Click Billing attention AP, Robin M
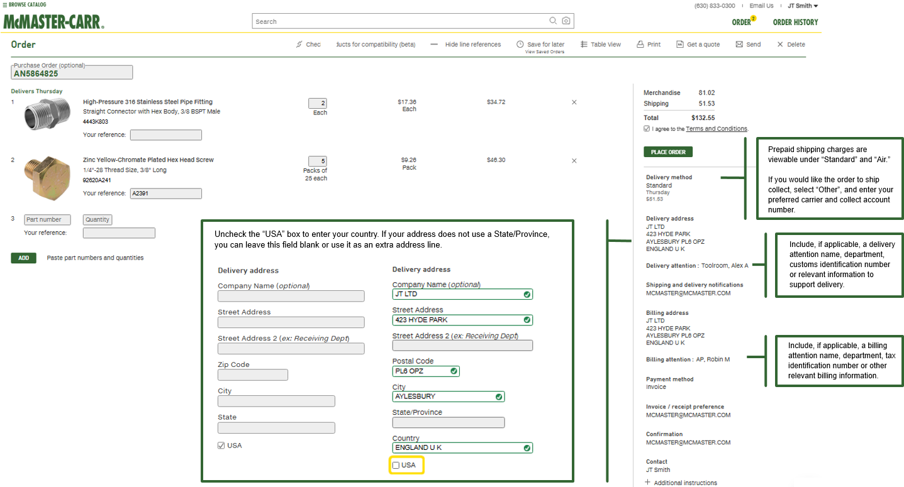The height and width of the screenshot is (487, 904). click(688, 359)
